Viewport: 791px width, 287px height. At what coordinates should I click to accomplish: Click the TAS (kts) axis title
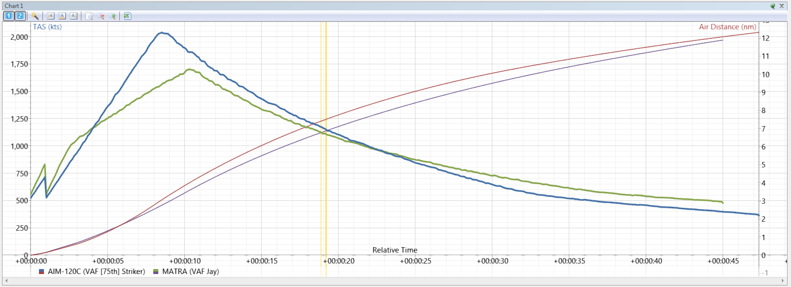47,27
